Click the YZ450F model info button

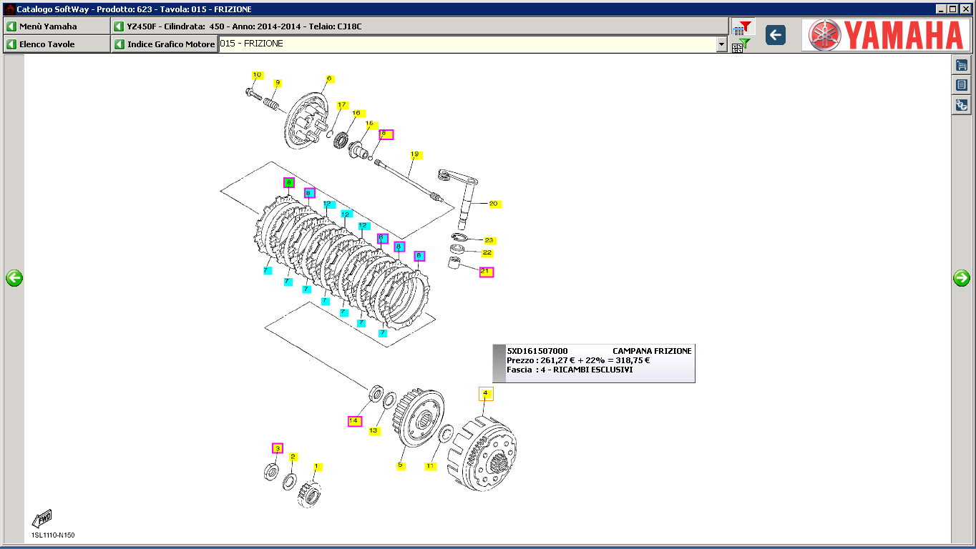point(420,26)
